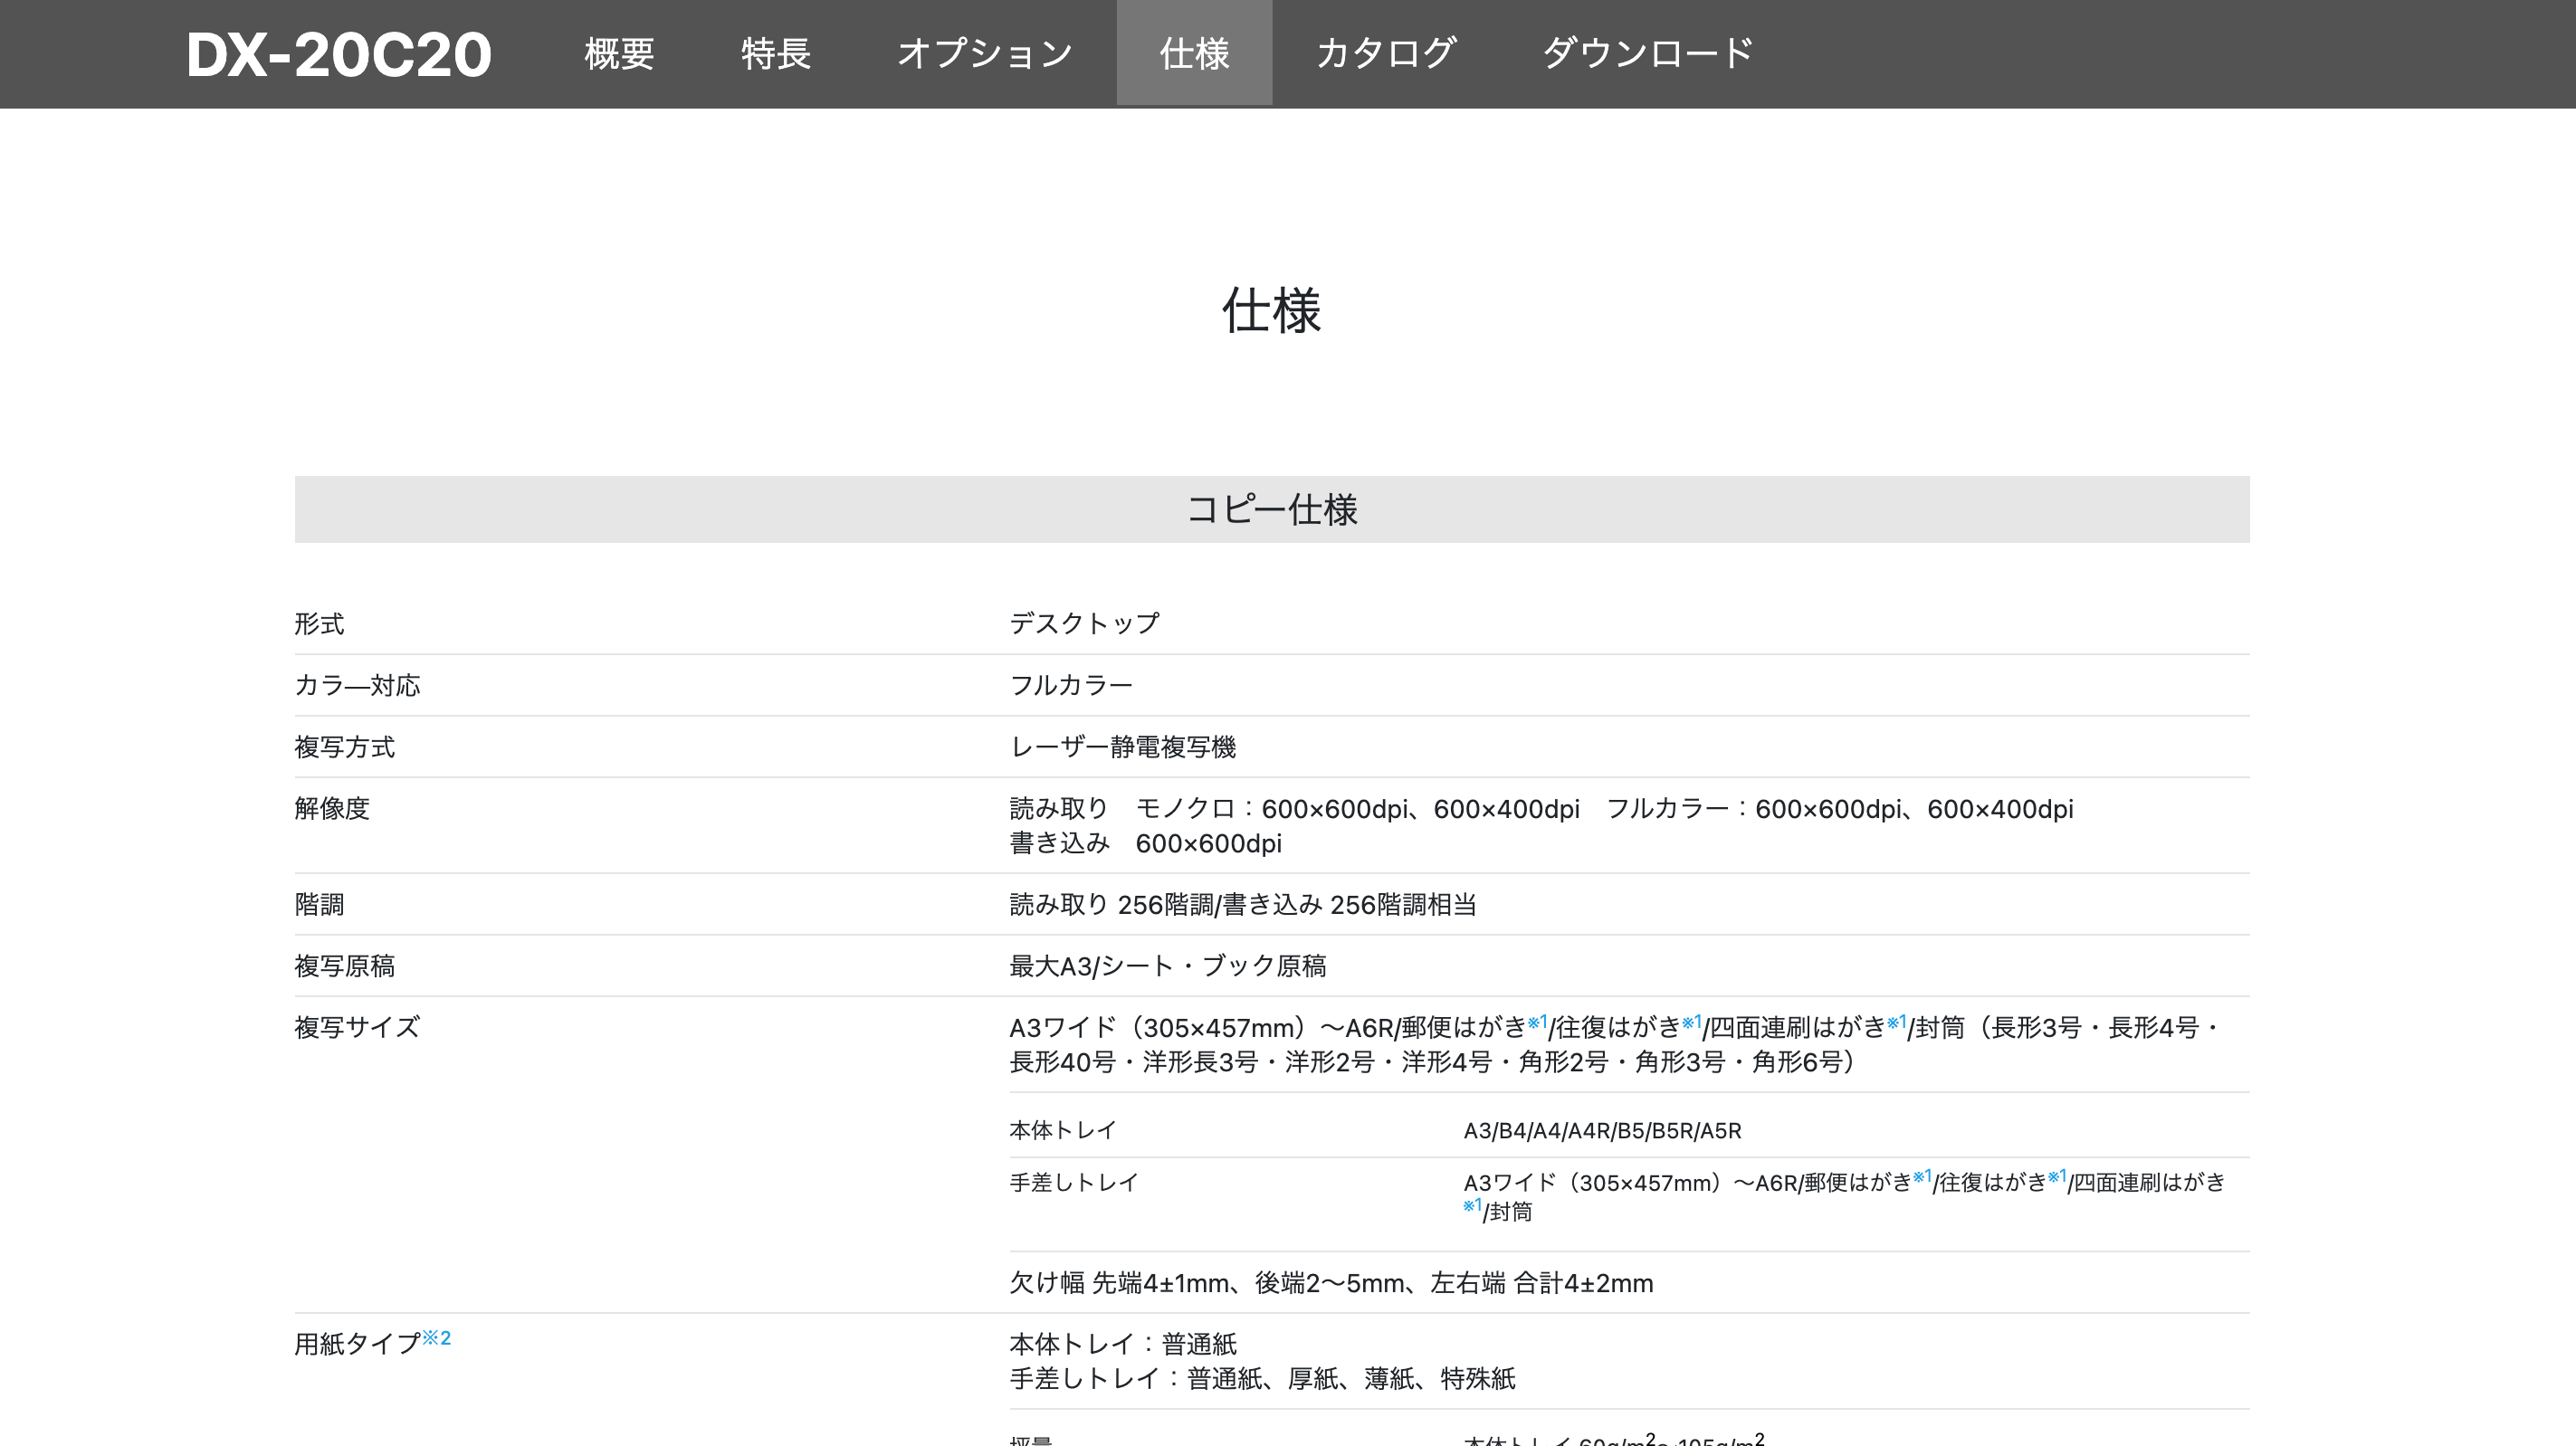This screenshot has height=1446, width=2576.
Task: Click the 複写サイズ row label
Action: 357,1027
